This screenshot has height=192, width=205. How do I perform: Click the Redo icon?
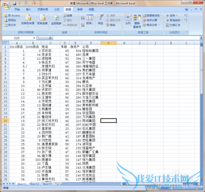[26, 4]
